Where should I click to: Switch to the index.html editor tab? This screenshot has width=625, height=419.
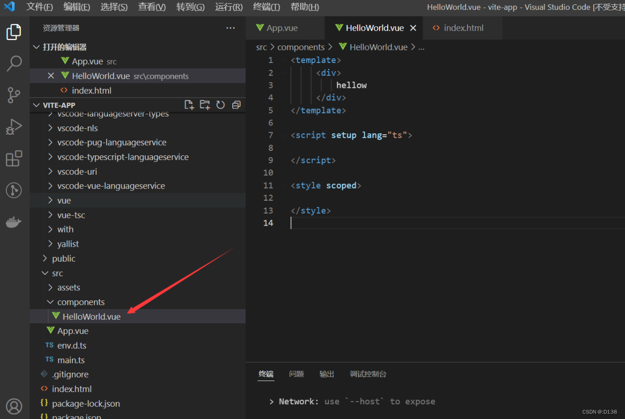coord(463,28)
